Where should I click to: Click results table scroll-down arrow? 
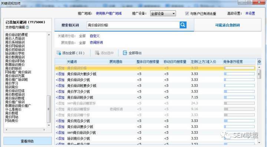[259, 143]
